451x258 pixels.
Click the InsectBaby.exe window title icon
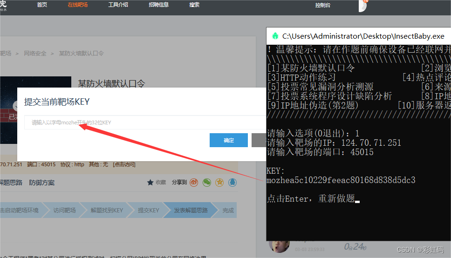[x=275, y=36]
